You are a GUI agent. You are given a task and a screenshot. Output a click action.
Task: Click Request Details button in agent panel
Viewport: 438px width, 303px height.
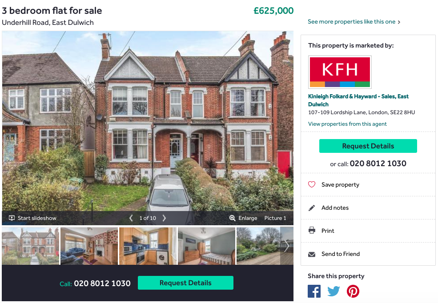pos(368,146)
